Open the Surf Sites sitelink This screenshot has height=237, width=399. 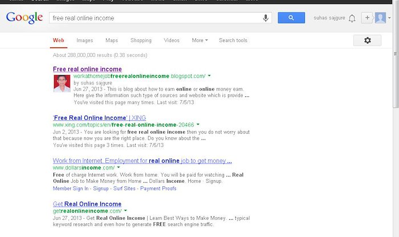tap(124, 189)
